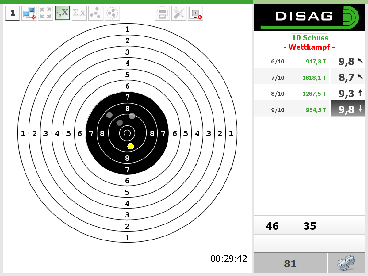Screen dimensions: 368x276
Task: Toggle the dotted circle shot grouping icon
Action: tap(112, 13)
